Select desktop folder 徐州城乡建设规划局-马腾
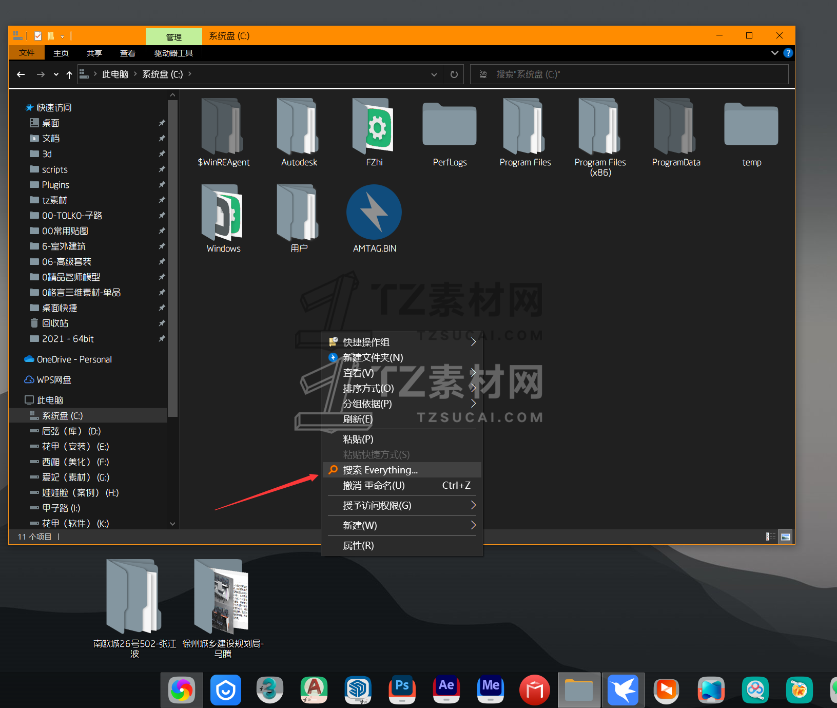Image resolution: width=837 pixels, height=708 pixels. point(223,609)
